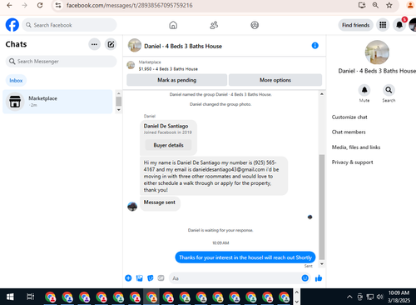416x305 pixels.
Task: Go forward in the browser
Action: 24,5
